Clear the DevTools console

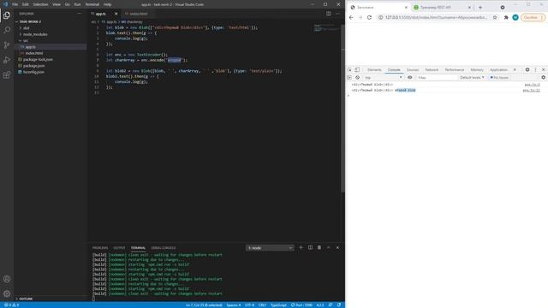click(357, 78)
